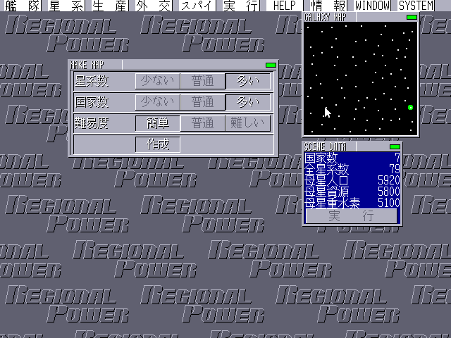Click the 国家数 value 7 in SCENE DATA
Screen dimensions: 451x338
(x=397, y=158)
